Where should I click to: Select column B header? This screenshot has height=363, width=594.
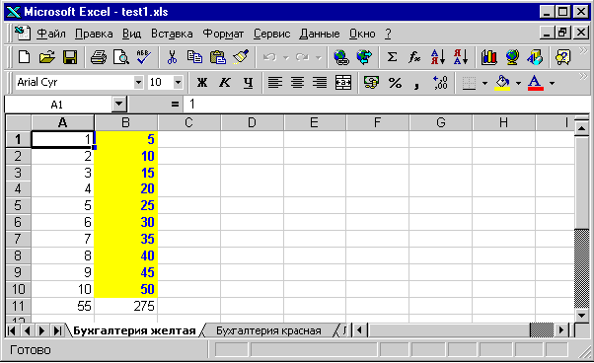tap(125, 122)
